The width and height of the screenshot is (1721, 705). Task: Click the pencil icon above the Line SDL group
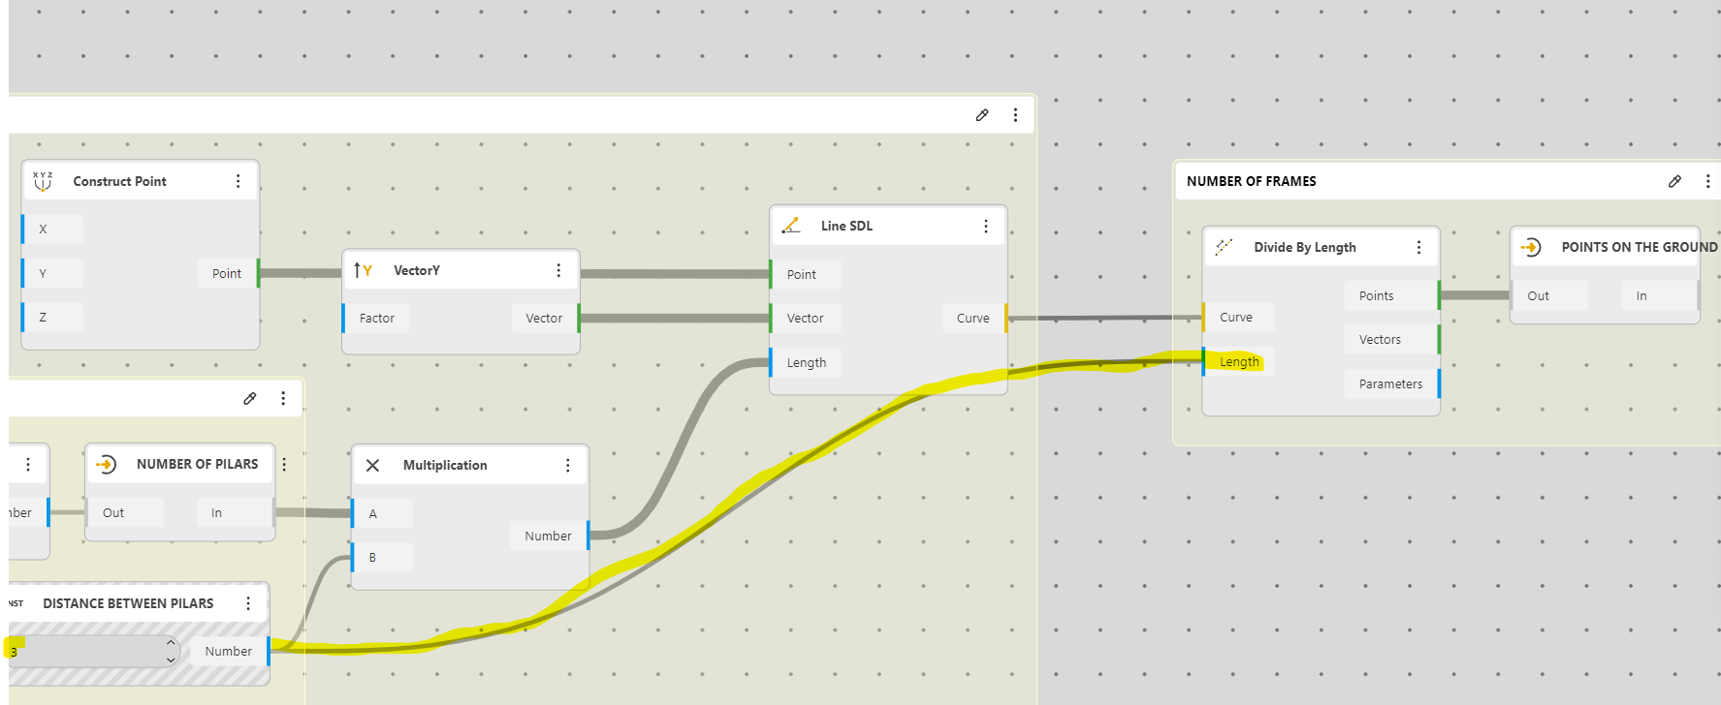click(982, 115)
